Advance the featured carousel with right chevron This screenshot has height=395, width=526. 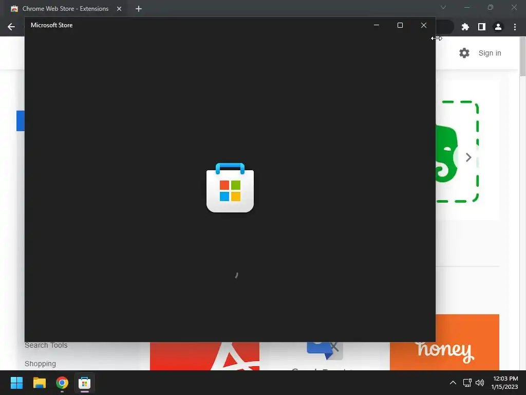tap(468, 157)
